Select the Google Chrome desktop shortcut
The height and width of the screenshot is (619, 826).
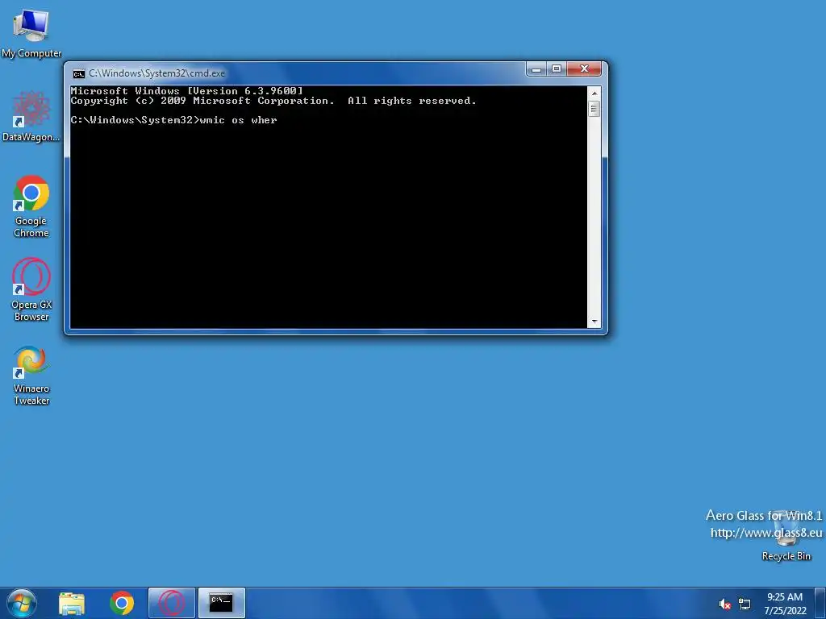[31, 206]
